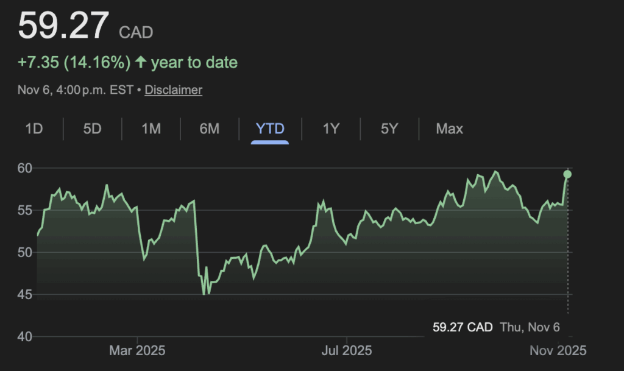
Task: Select the Max time range
Action: pyautogui.click(x=449, y=129)
